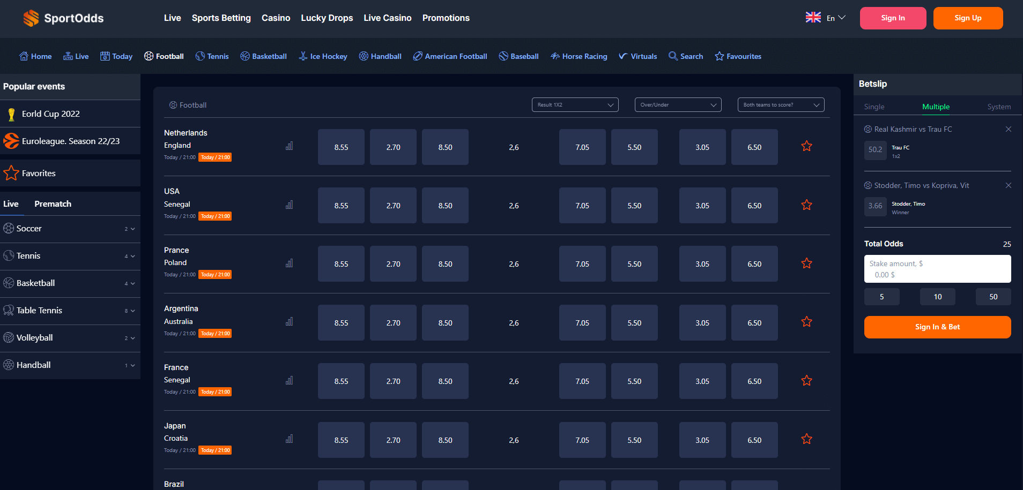Open statistics icon for Japan vs Croatia
The width and height of the screenshot is (1023, 490).
coord(289,439)
